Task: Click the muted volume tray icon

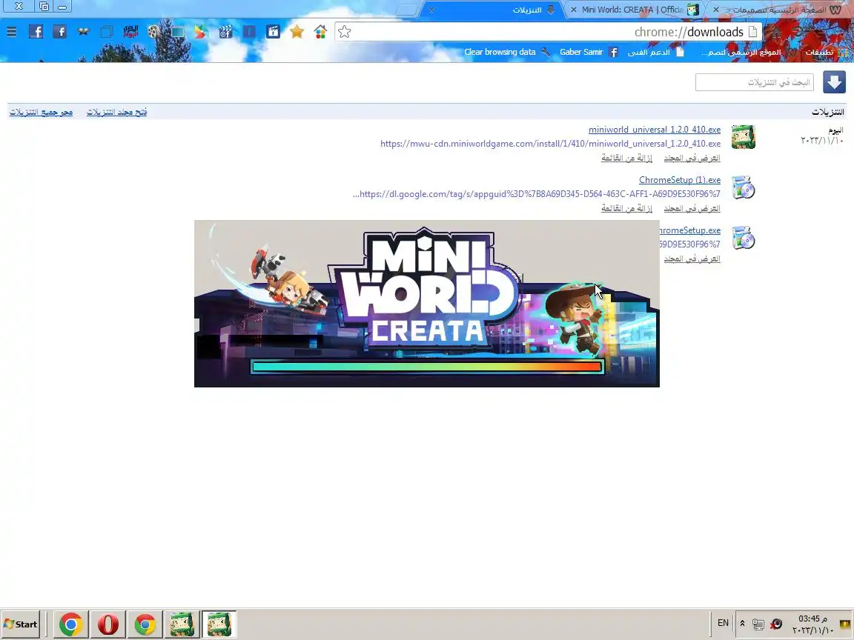Action: [776, 624]
